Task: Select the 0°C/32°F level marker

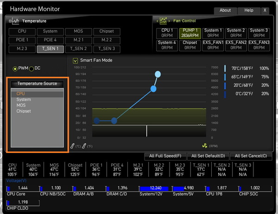Action: click(x=225, y=94)
